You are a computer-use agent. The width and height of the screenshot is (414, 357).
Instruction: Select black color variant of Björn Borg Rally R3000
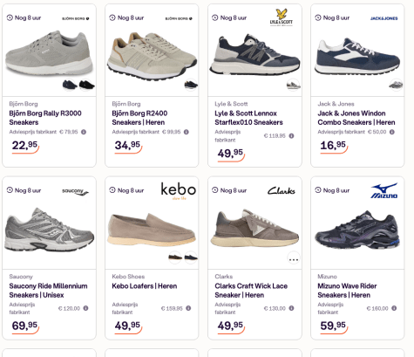(86, 85)
